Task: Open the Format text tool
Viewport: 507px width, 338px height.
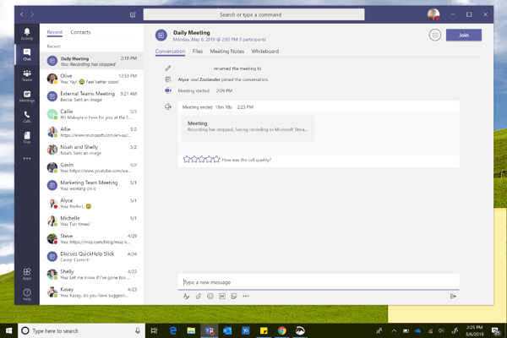Action: [x=186, y=296]
